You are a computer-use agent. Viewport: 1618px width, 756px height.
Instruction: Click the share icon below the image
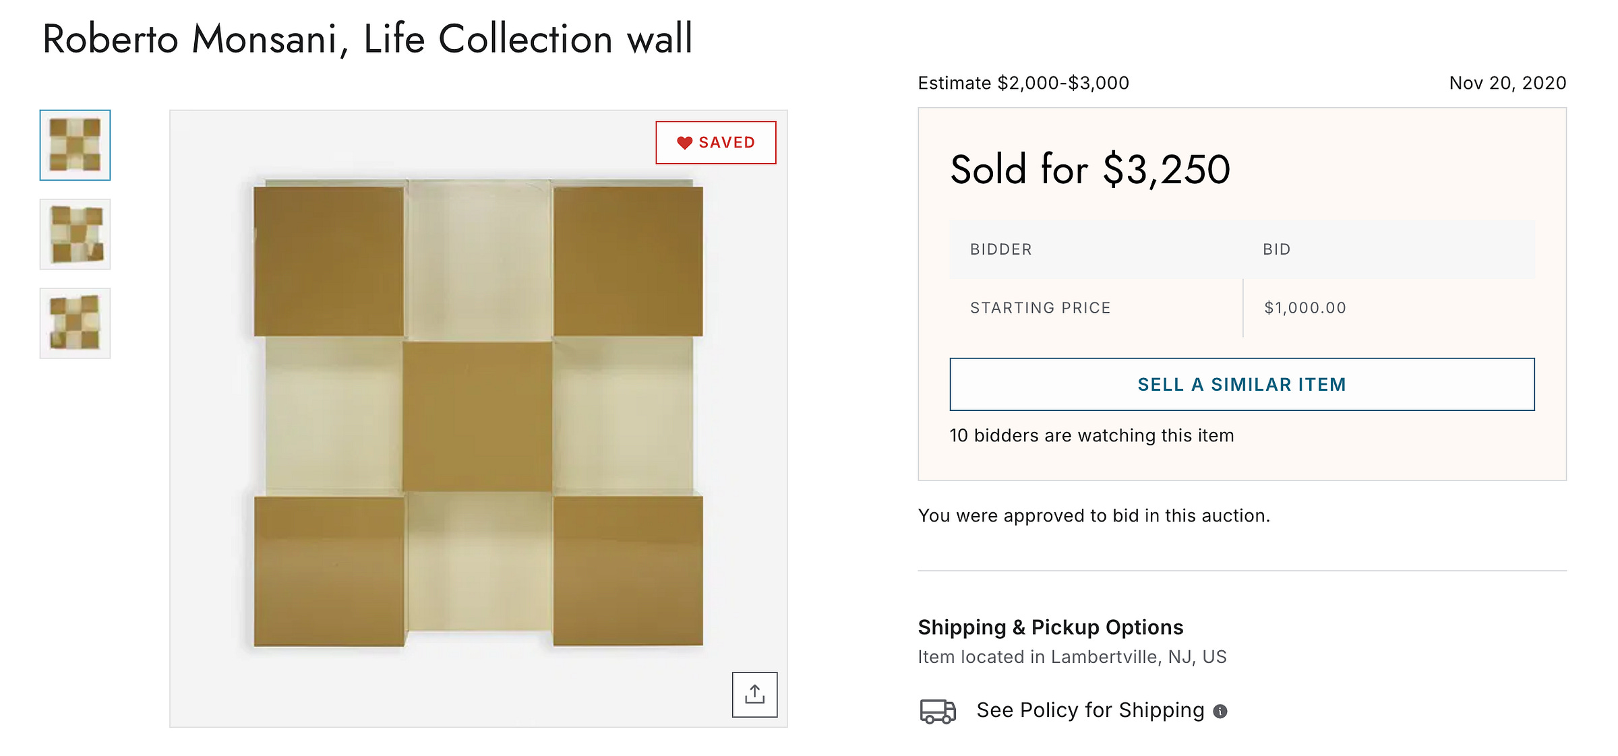[754, 694]
